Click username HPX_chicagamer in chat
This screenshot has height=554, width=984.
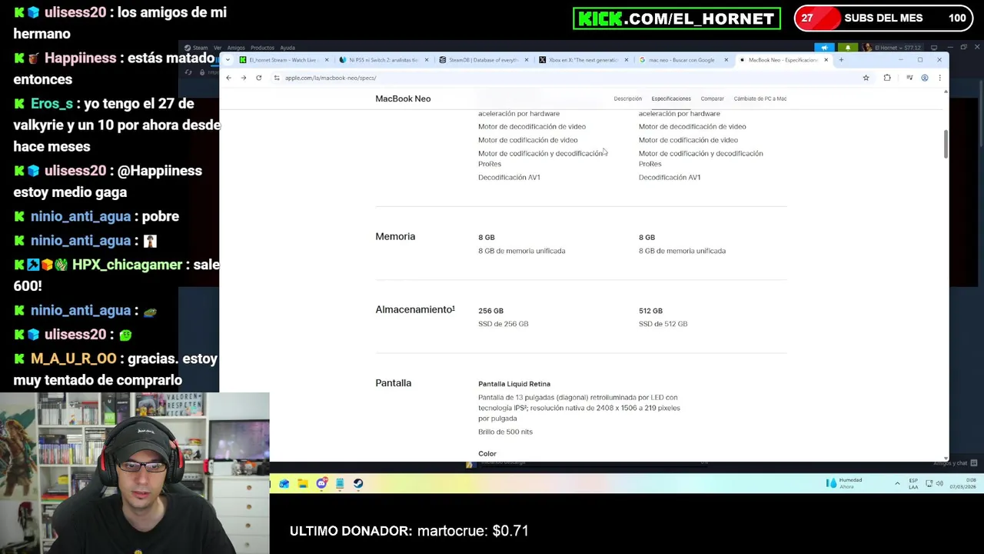pyautogui.click(x=127, y=265)
